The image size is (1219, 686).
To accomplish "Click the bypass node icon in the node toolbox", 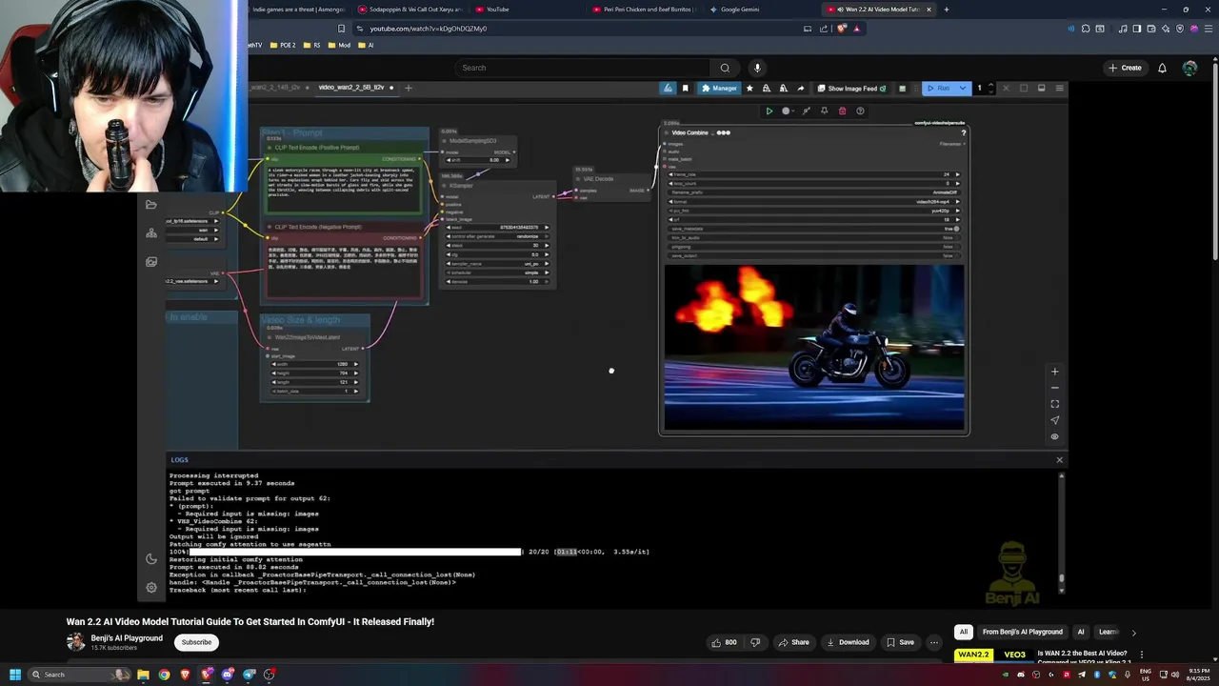I will (x=807, y=111).
